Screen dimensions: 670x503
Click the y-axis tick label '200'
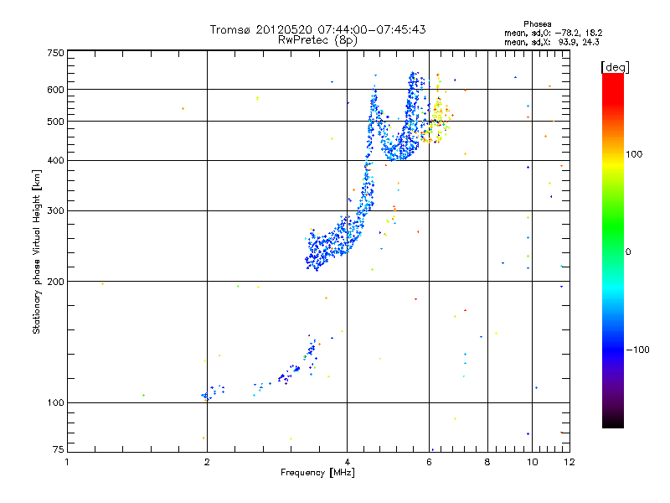pyautogui.click(x=55, y=282)
